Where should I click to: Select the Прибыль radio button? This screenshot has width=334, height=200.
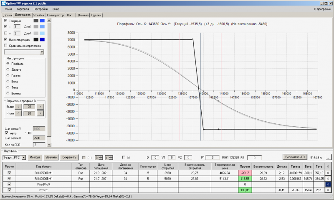(8, 64)
